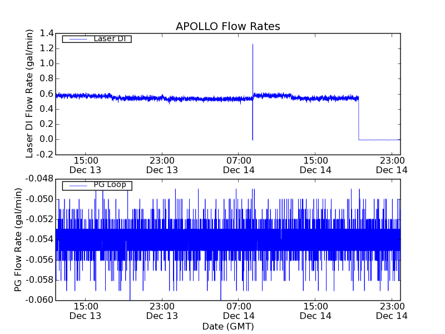Click the -0.052 tick on PG axis
This screenshot has height=334, width=445.
click(39, 219)
